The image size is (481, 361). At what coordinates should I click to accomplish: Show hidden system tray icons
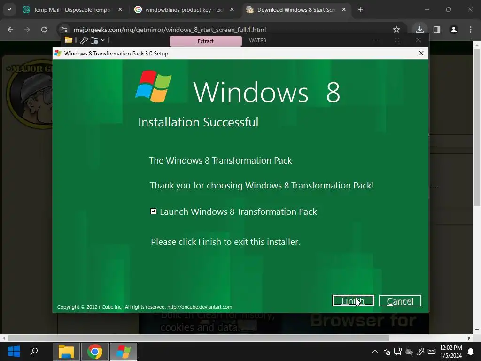coord(375,352)
